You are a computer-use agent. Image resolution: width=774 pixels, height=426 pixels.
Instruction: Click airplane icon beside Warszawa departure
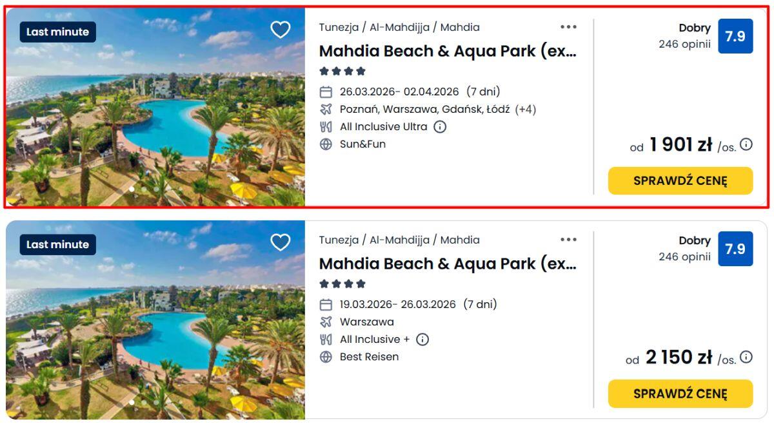(x=326, y=322)
